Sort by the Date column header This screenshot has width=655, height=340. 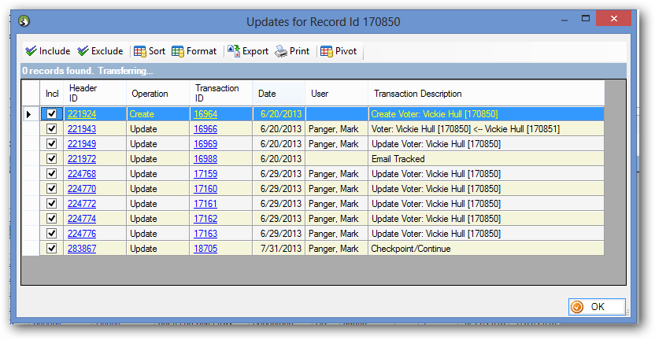tap(278, 94)
